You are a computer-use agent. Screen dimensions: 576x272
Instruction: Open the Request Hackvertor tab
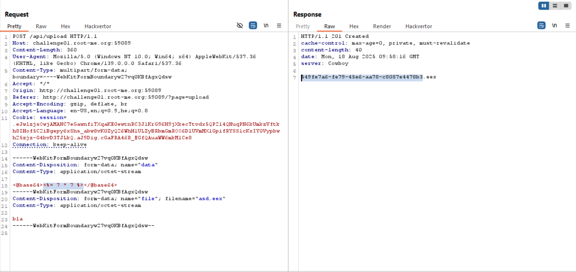click(x=98, y=26)
